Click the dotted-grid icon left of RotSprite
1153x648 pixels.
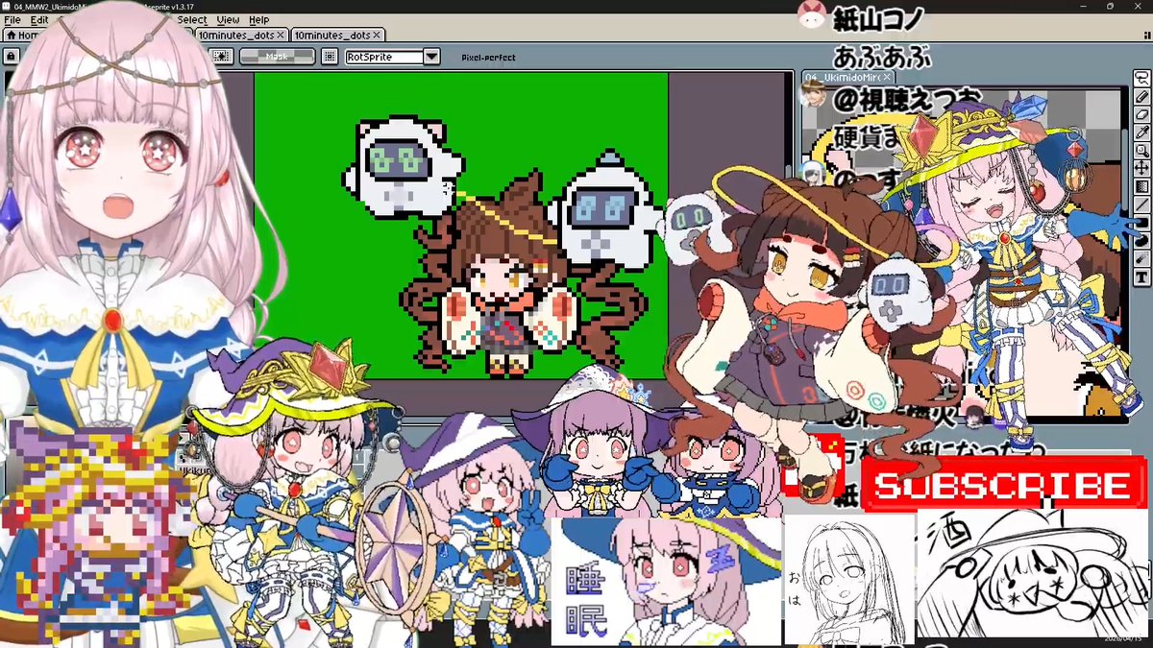[x=330, y=57]
